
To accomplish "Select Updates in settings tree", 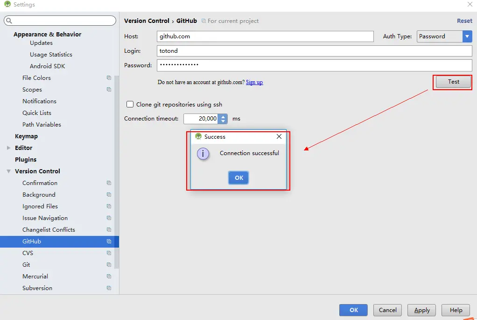I will click(41, 43).
